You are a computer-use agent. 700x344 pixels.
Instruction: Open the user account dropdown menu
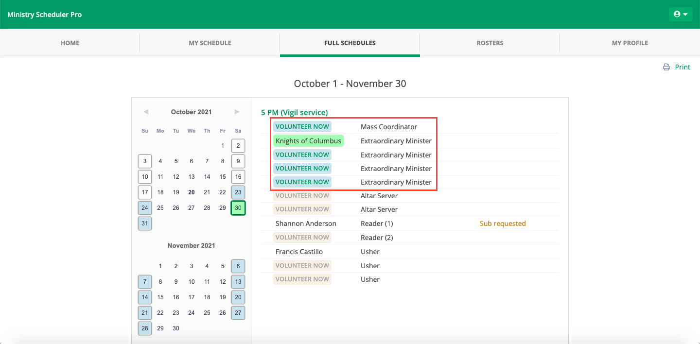[681, 15]
